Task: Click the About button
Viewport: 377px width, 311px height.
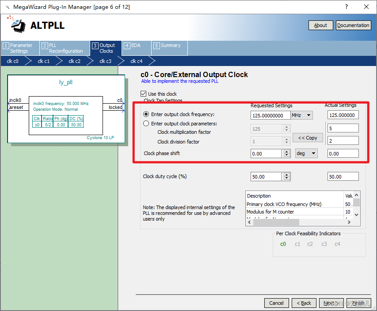Action: click(320, 25)
